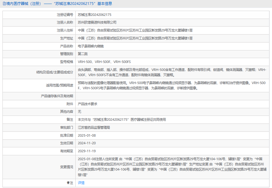Click the 生产地址 address value

click(x=135, y=38)
